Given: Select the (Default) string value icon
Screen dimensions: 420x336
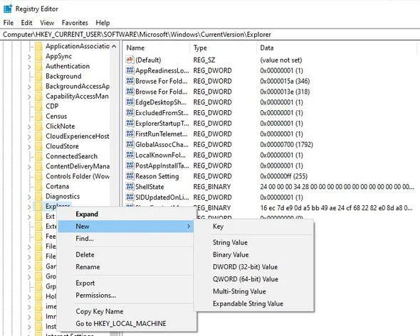Looking at the screenshot, I should pyautogui.click(x=130, y=60).
